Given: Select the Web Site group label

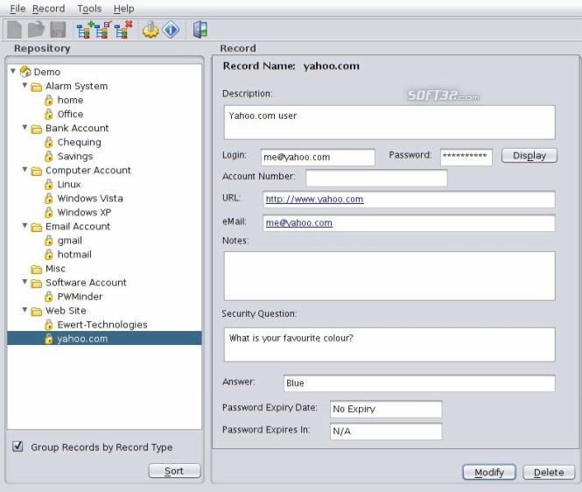Looking at the screenshot, I should coord(66,311).
